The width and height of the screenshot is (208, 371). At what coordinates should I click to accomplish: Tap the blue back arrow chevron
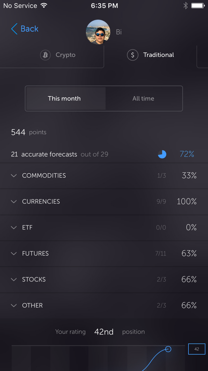(14, 29)
